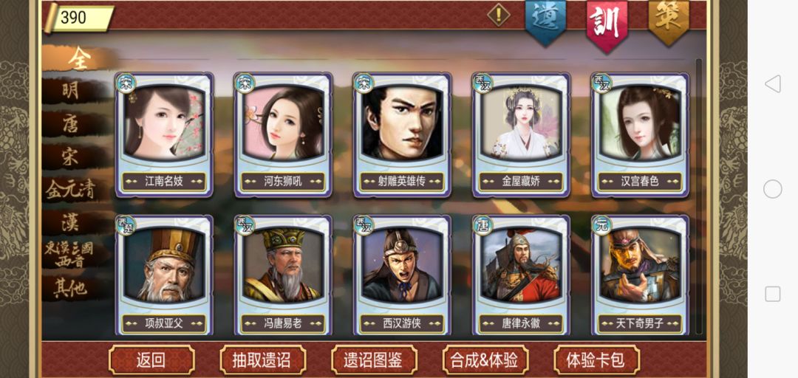Select the 射雕英雄传 card

402,135
